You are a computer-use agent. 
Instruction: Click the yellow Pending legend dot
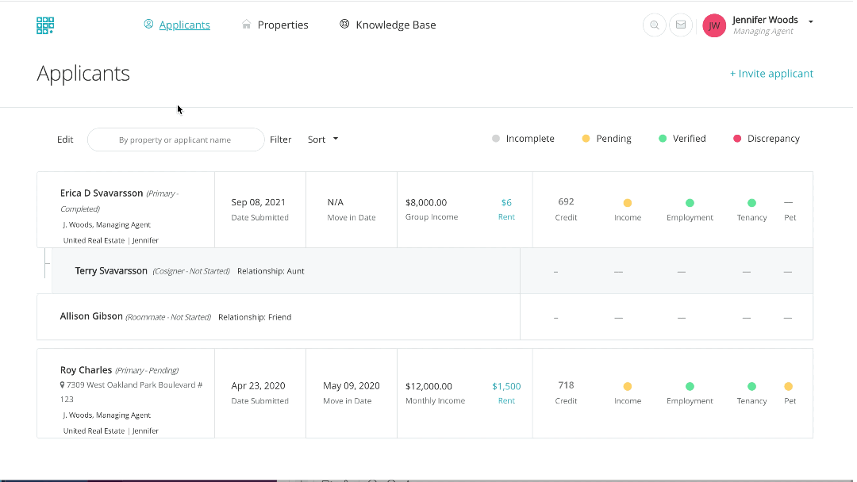[x=586, y=139]
